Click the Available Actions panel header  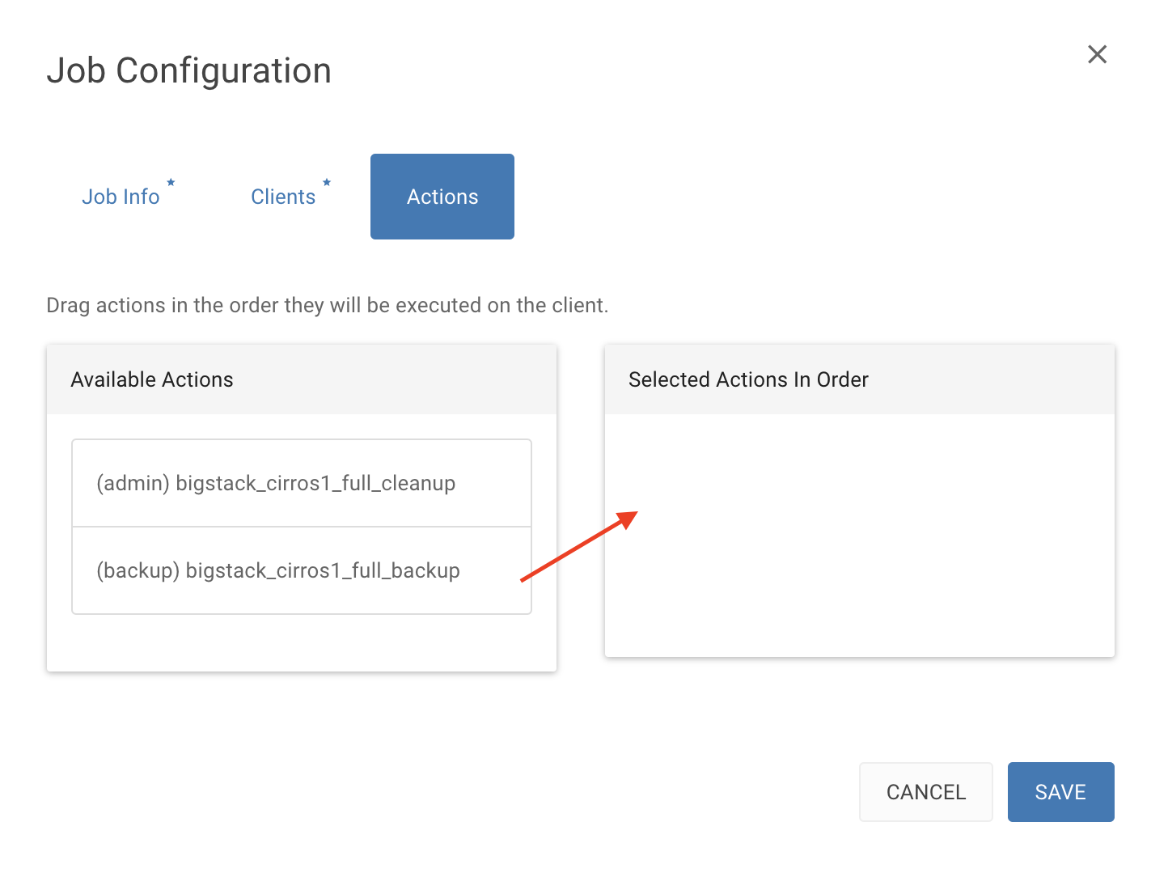[302, 379]
